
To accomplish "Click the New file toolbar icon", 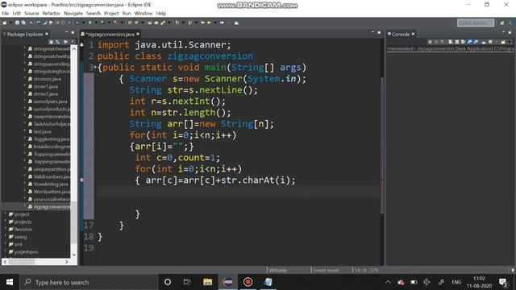I will point(4,23).
